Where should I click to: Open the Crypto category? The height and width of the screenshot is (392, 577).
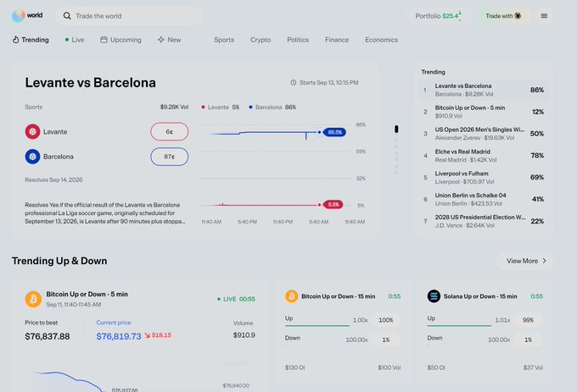260,40
